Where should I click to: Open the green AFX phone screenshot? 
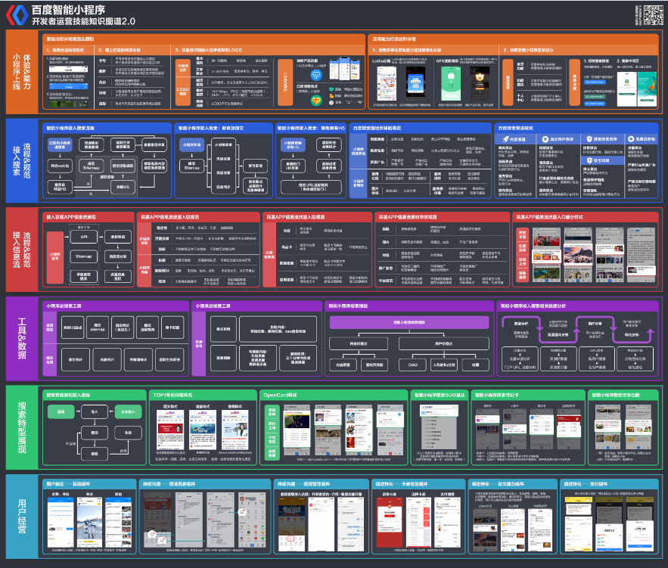(x=451, y=83)
